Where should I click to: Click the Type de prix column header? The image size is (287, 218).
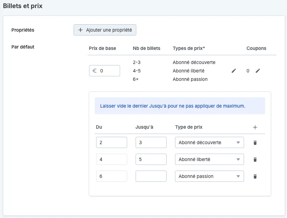coord(189,127)
